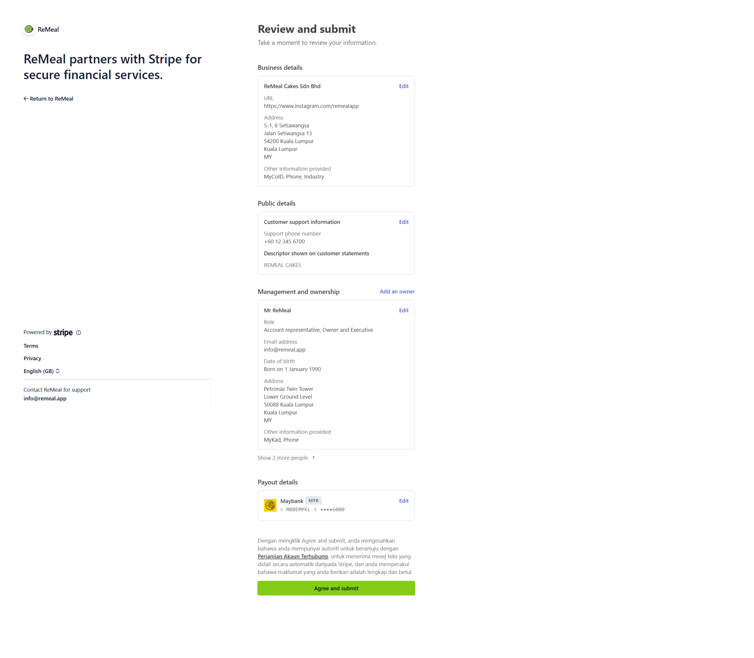754x658 pixels.
Task: Click the Stripe info icon
Action: click(78, 332)
